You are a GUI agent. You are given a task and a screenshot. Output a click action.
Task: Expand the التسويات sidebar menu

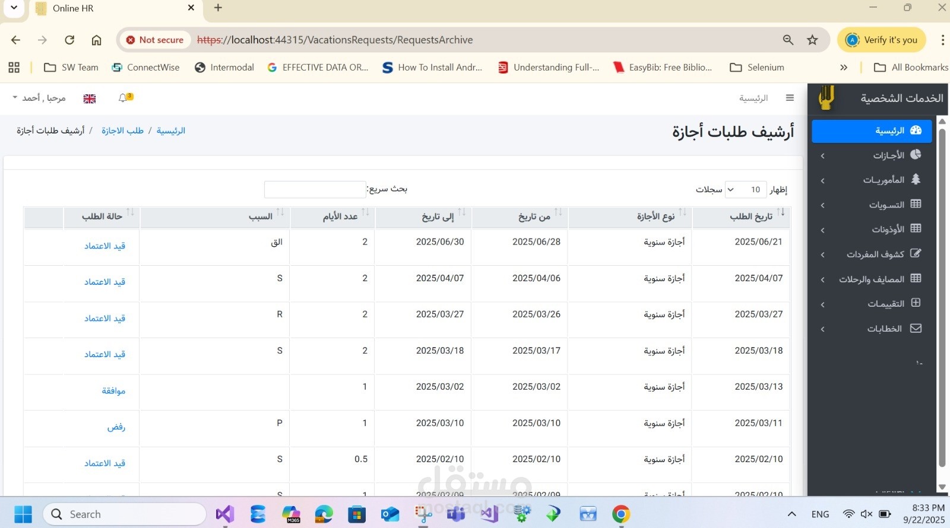click(822, 205)
